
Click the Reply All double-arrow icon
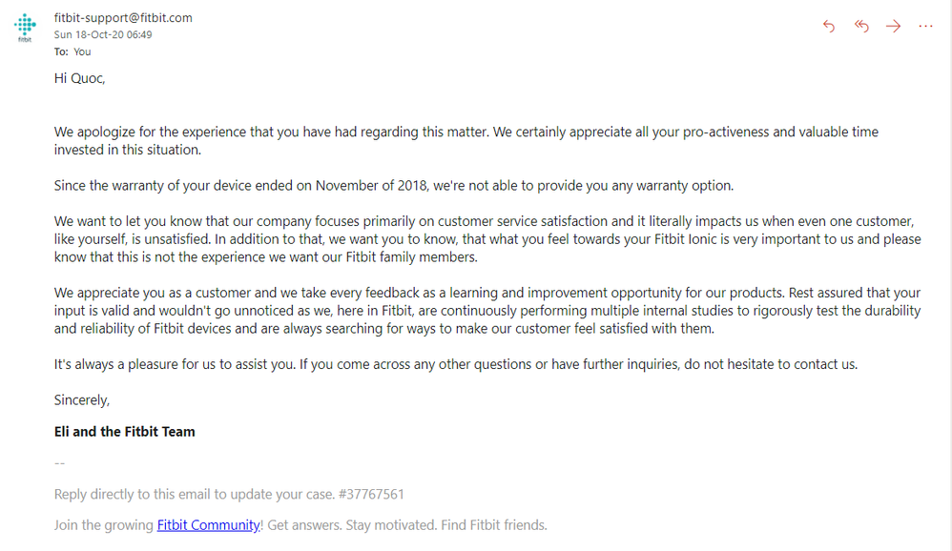click(x=861, y=26)
